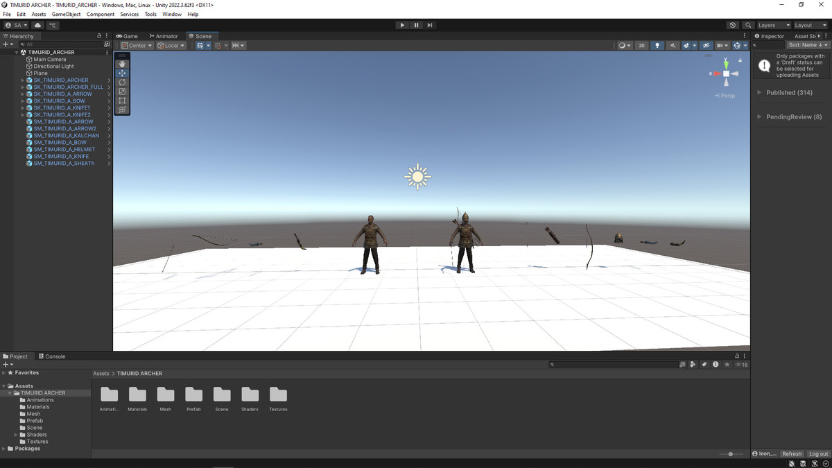This screenshot has width=832, height=468.
Task: Select the Scale tool in scene toolbar
Action: click(x=122, y=92)
